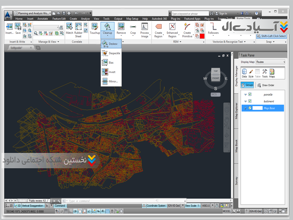The height and width of the screenshot is (220, 293).
Task: Click the command line input field
Action: click(95, 201)
